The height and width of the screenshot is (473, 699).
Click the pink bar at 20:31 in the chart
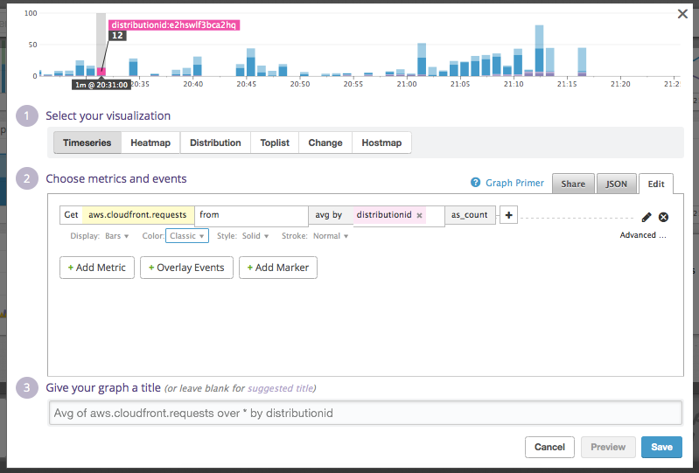pyautogui.click(x=101, y=72)
